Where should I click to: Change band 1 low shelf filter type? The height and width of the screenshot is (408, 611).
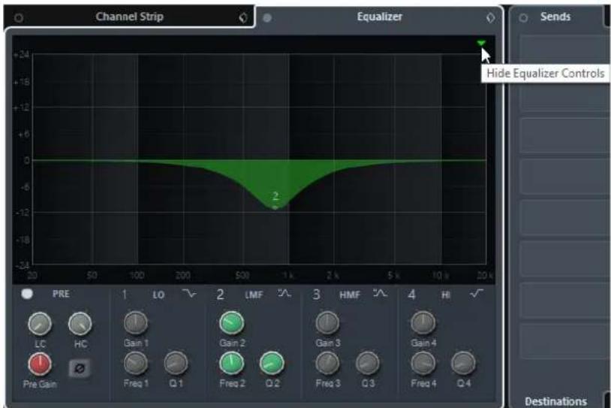[x=189, y=293]
